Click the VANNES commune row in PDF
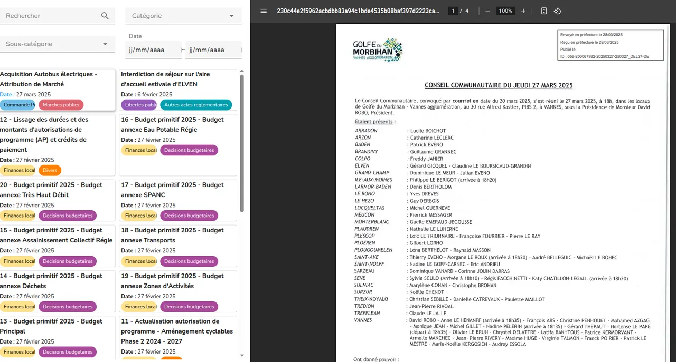 (x=503, y=332)
